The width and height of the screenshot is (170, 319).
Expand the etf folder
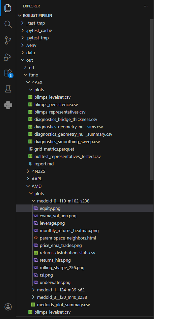25,68
